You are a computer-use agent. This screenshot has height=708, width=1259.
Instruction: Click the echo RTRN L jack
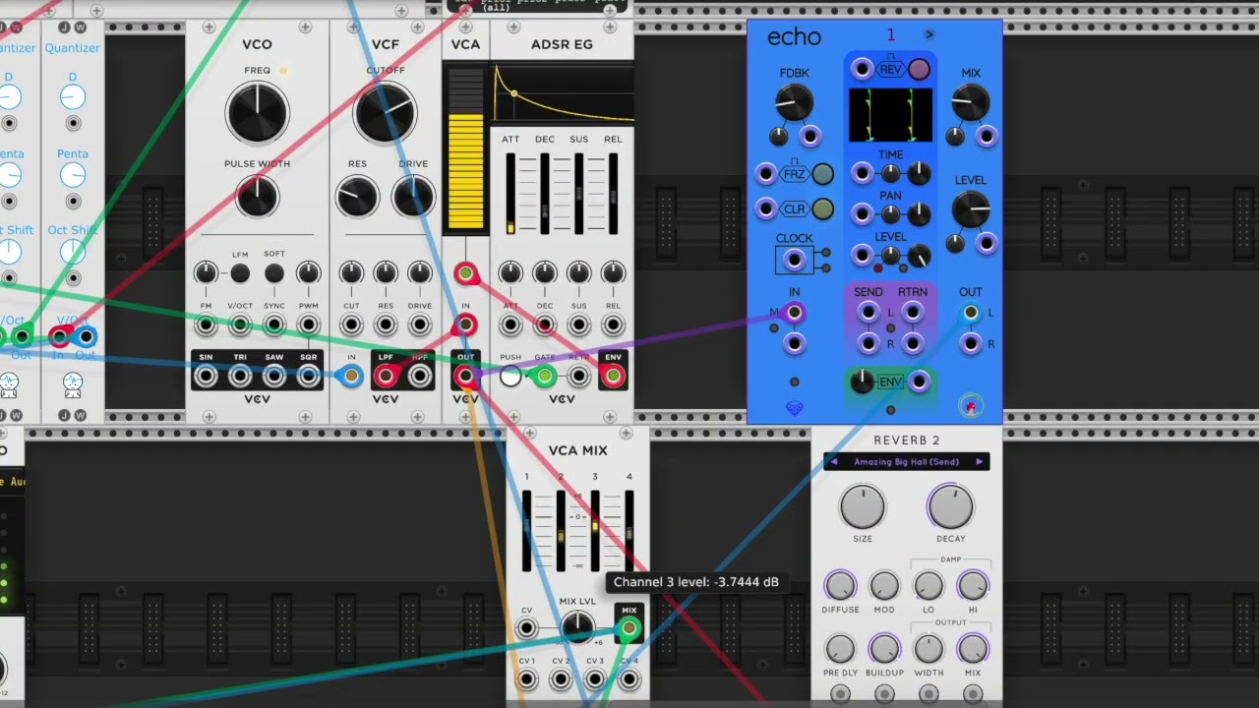coord(913,313)
